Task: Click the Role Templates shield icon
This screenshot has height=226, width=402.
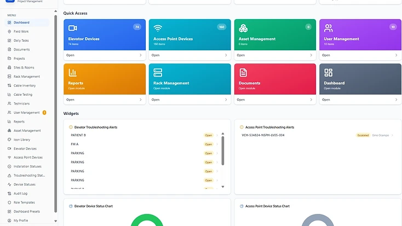Action: (x=9, y=202)
